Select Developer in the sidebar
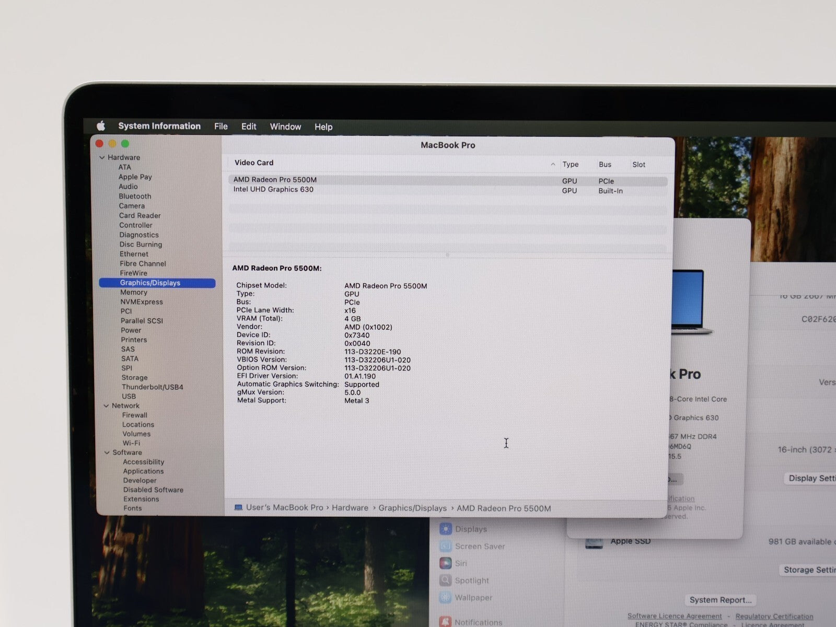Screen dimensions: 836x627 point(140,481)
